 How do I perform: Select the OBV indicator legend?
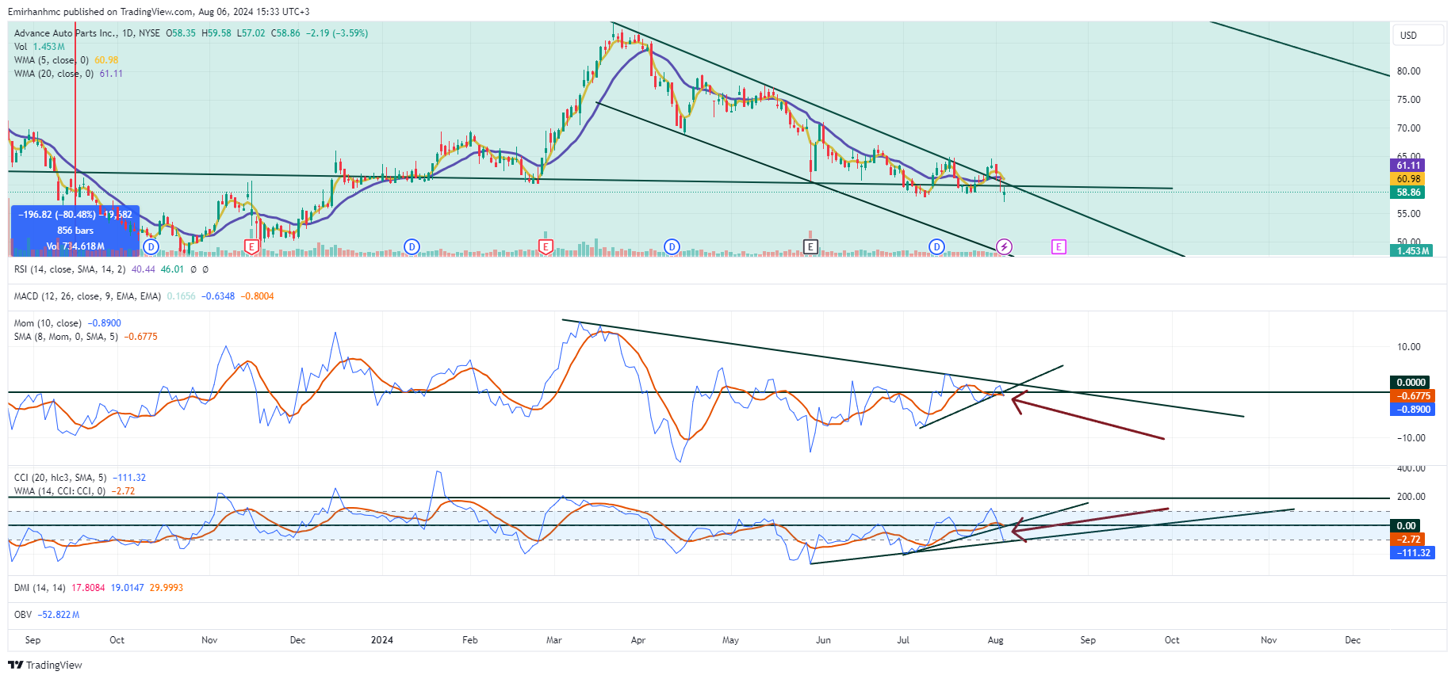coord(47,615)
